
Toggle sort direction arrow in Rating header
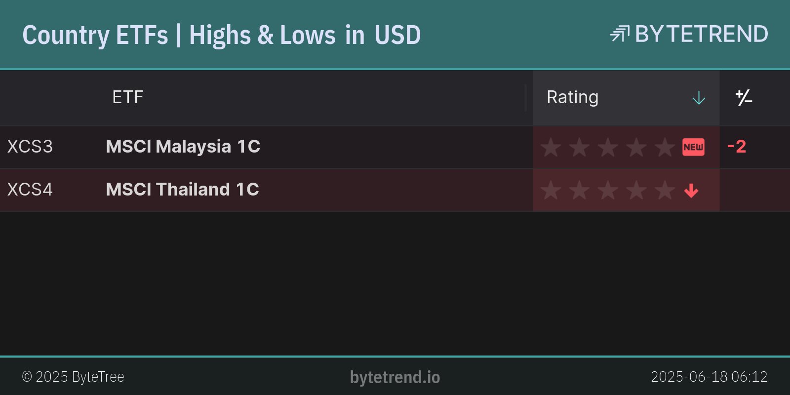pos(699,98)
